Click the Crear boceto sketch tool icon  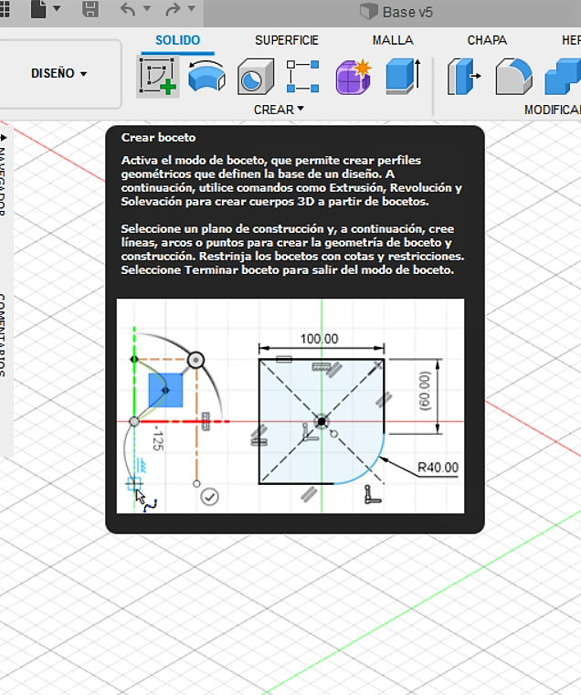point(158,76)
